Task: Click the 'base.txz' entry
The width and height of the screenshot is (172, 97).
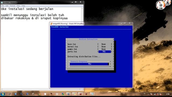Action: click(x=72, y=44)
